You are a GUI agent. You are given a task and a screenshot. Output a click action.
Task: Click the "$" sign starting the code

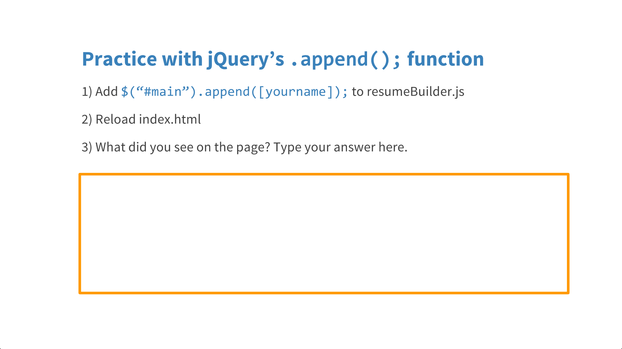click(x=124, y=92)
